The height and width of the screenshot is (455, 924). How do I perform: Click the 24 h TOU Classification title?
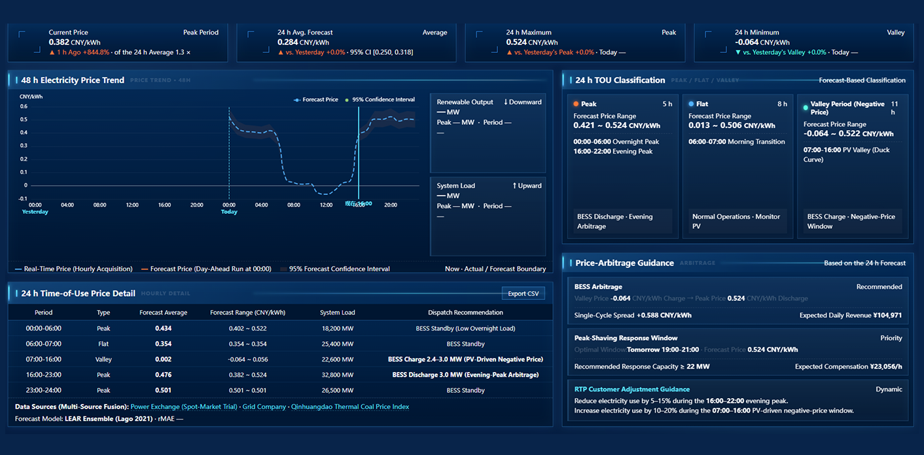[x=620, y=80]
